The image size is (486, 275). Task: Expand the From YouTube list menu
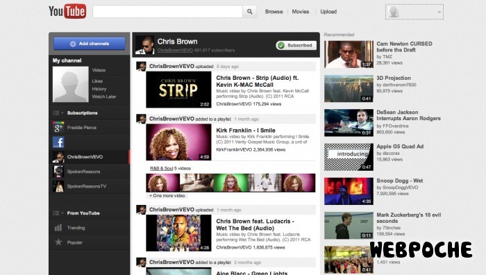58,213
